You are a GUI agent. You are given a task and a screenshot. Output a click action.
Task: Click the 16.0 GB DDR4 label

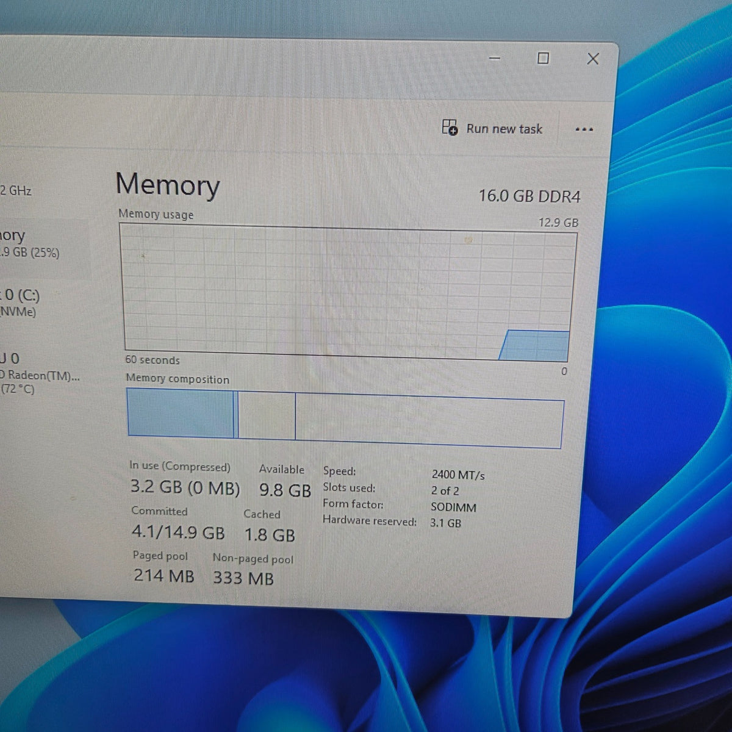click(529, 196)
